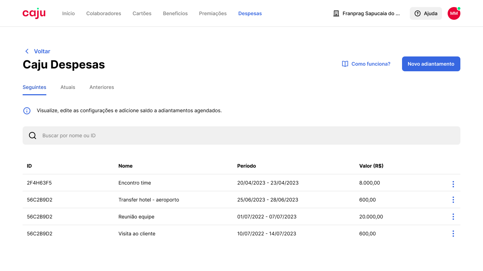Click the Valor (R$) column header
Screen dimensions: 483x271
[x=371, y=166]
